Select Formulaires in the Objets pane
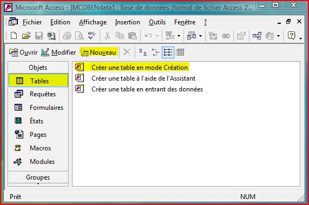 click(38, 108)
